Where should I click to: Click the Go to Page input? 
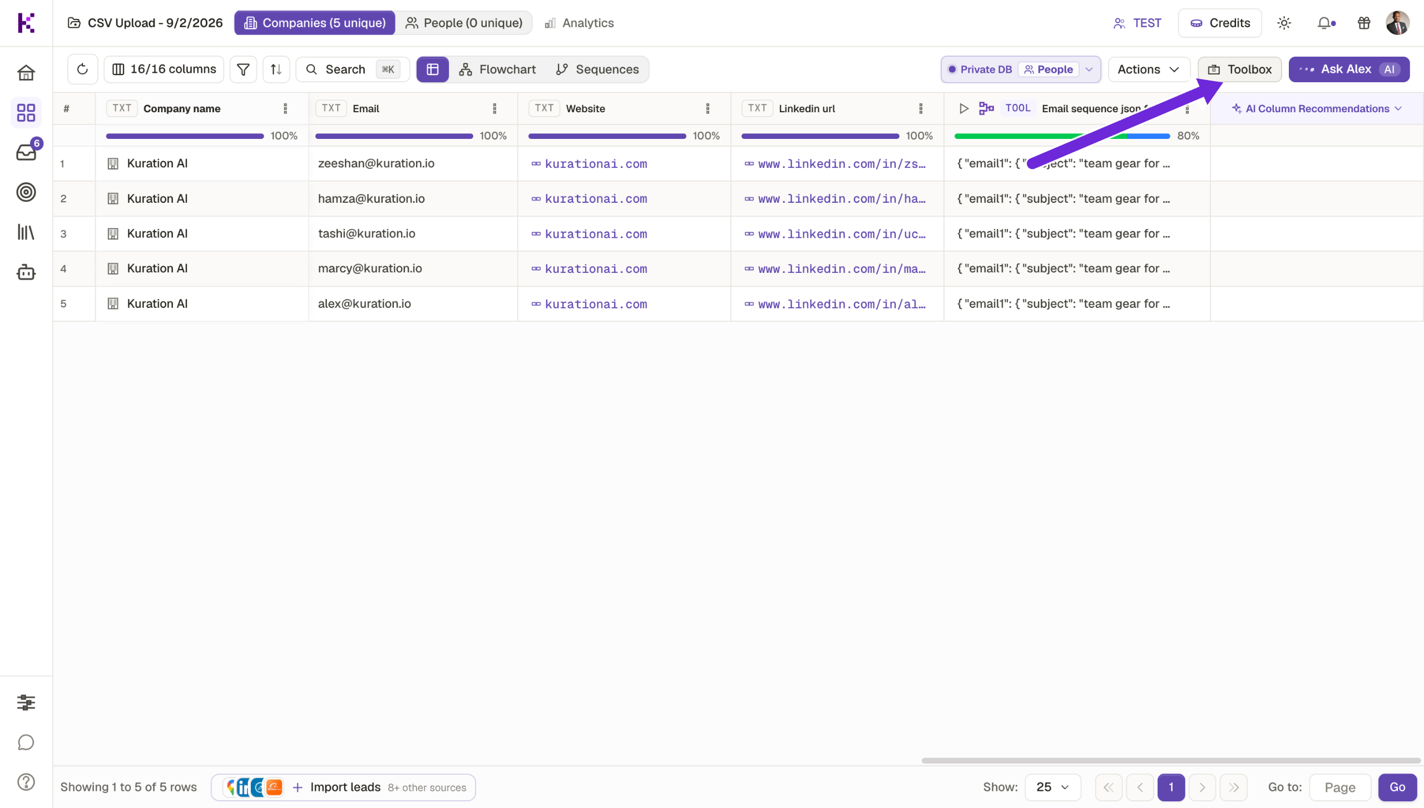click(1340, 787)
